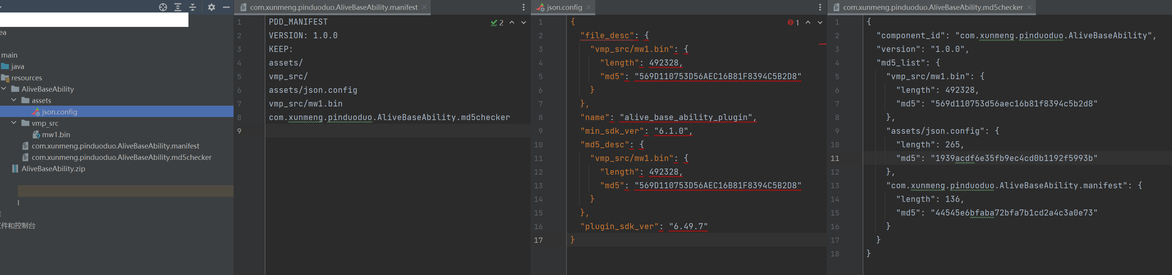Image resolution: width=1172 pixels, height=275 pixels.
Task: Click the Collapse All icon in project toolbar
Action: [x=193, y=7]
